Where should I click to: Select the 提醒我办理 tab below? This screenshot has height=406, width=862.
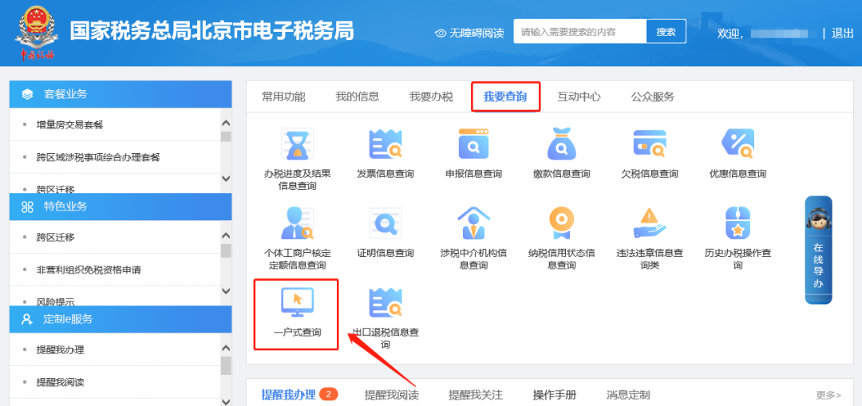(288, 395)
